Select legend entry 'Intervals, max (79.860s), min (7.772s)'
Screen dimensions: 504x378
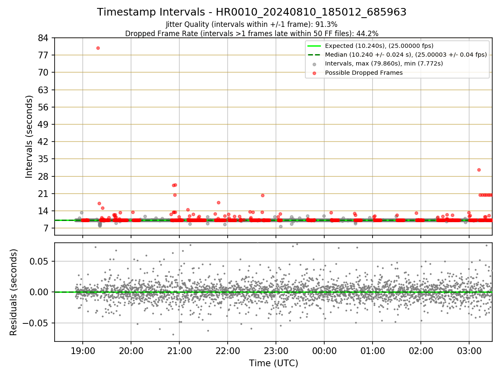(384, 63)
